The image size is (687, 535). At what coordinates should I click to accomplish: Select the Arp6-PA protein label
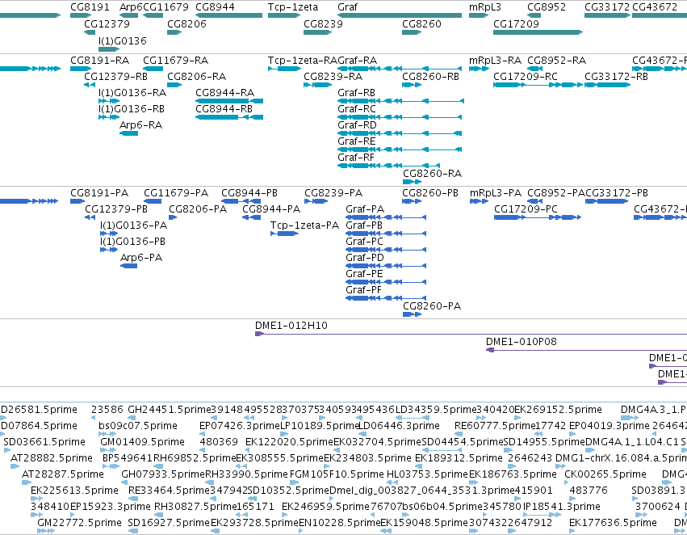[141, 258]
